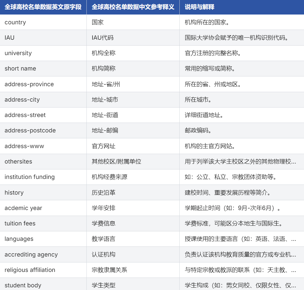
Task: Click the '地址-街道' cell
Action: click(x=133, y=115)
